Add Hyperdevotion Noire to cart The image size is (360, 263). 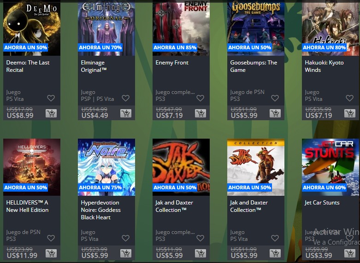[x=125, y=253]
